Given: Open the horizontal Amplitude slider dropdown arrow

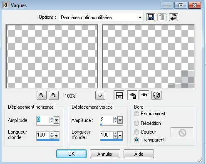Looking at the screenshot, I should click(56, 120).
